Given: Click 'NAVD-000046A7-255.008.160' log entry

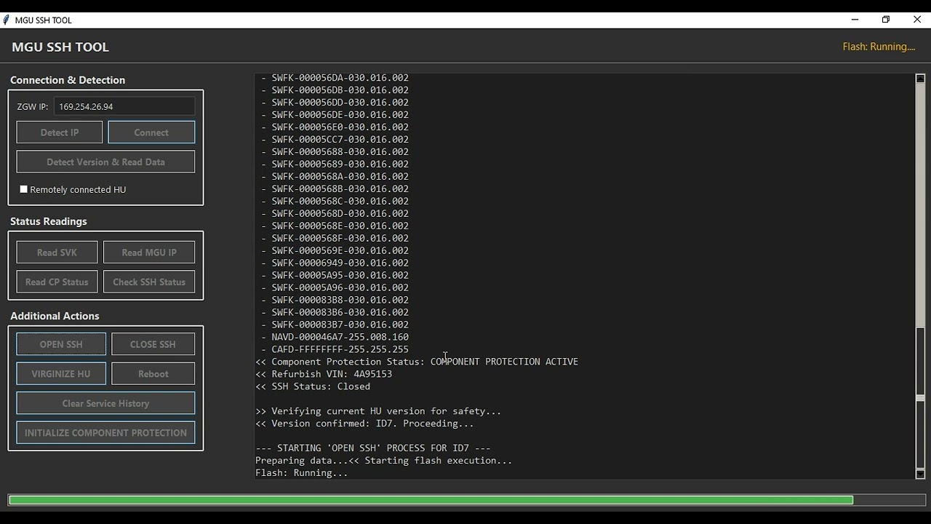Looking at the screenshot, I should (335, 337).
